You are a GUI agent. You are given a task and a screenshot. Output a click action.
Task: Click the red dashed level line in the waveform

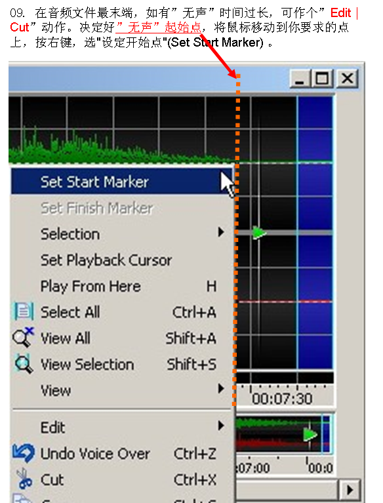[285, 302]
